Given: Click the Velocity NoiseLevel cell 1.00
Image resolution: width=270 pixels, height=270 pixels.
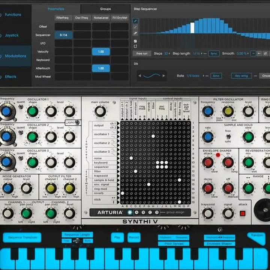Looking at the screenshot, I should coord(101,52).
